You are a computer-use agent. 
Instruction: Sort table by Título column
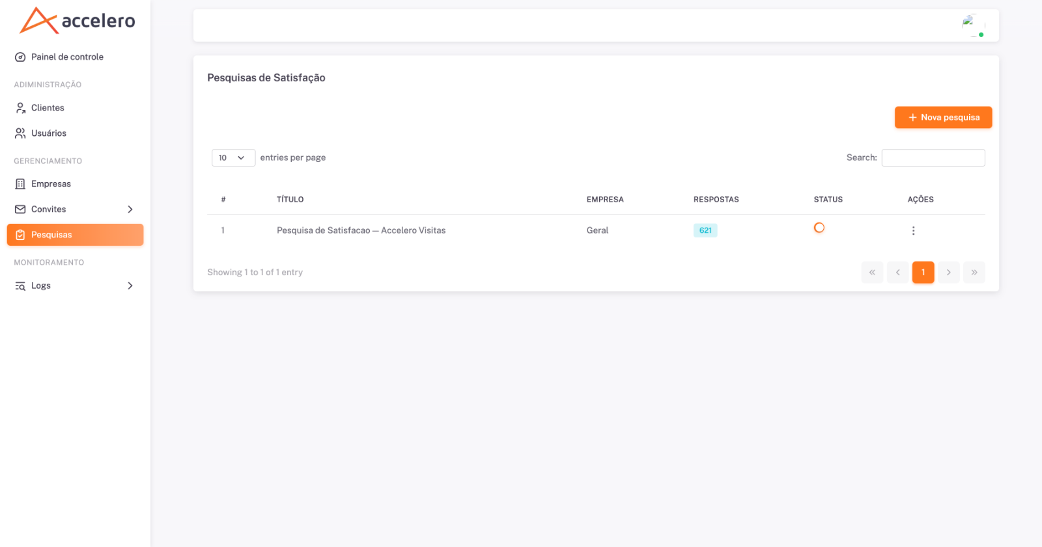pyautogui.click(x=290, y=200)
